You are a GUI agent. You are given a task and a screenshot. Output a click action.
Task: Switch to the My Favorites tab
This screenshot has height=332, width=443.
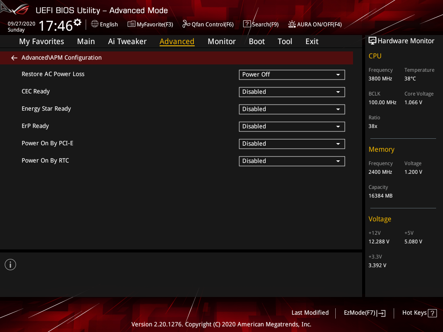[42, 41]
